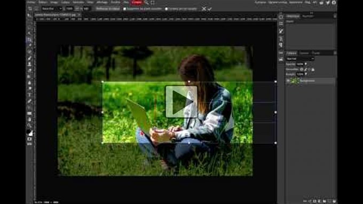Viewport: 363px width, 204px height.
Task: Open the Facebook link icon
Action: [334, 3]
